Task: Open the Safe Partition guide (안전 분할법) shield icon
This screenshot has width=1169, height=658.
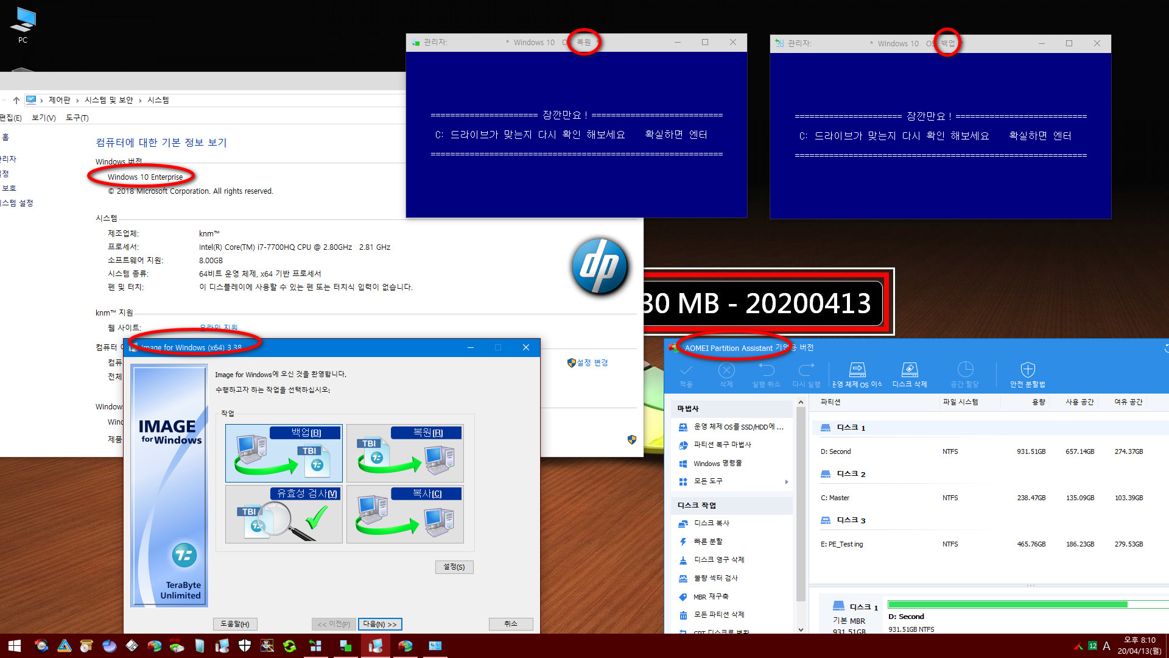Action: coord(1028,374)
